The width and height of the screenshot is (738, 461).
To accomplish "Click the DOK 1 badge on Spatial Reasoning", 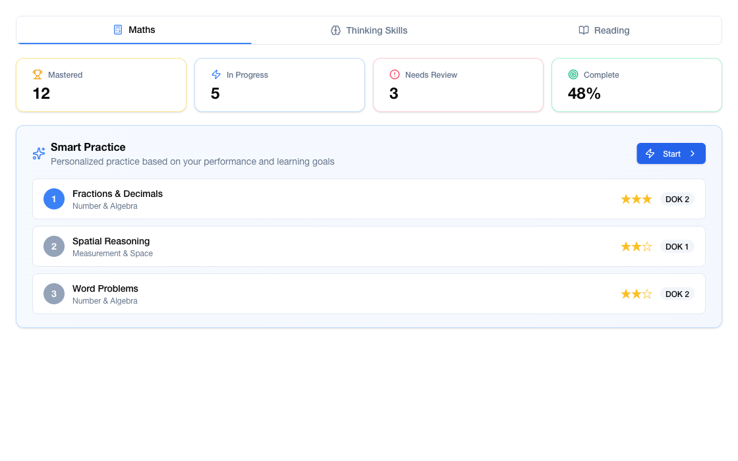I will [677, 246].
